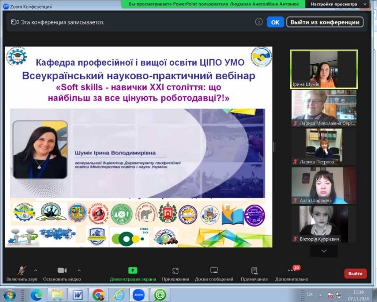The height and width of the screenshot is (302, 377).
Task: Open Microsoft Word from the taskbar
Action: (78, 295)
